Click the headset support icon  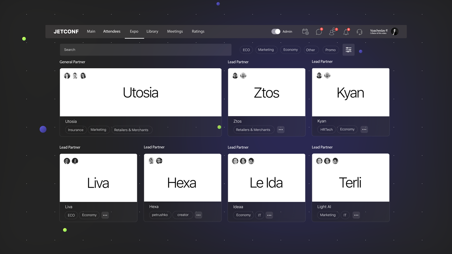(359, 32)
